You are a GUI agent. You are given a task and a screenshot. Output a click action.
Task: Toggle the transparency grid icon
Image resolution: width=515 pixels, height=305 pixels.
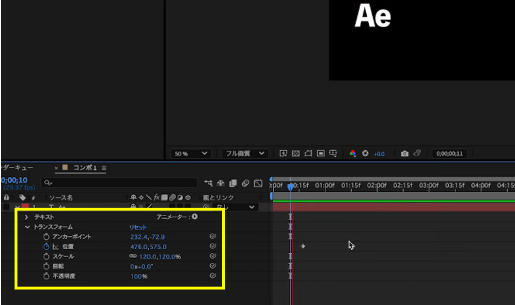click(x=296, y=153)
